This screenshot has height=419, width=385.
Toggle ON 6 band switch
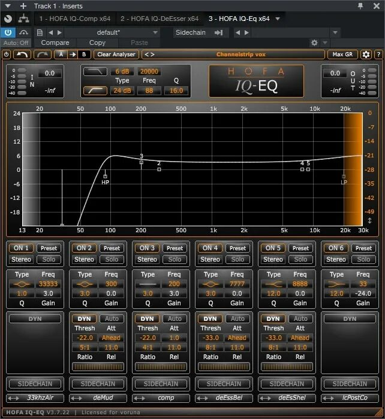(x=336, y=248)
